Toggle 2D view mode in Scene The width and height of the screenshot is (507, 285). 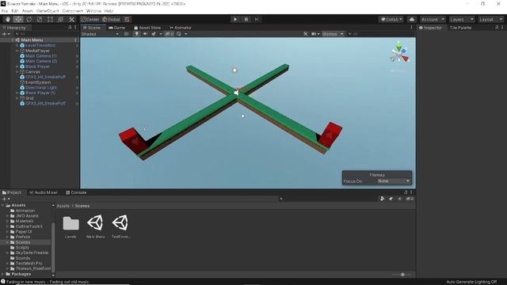127,34
